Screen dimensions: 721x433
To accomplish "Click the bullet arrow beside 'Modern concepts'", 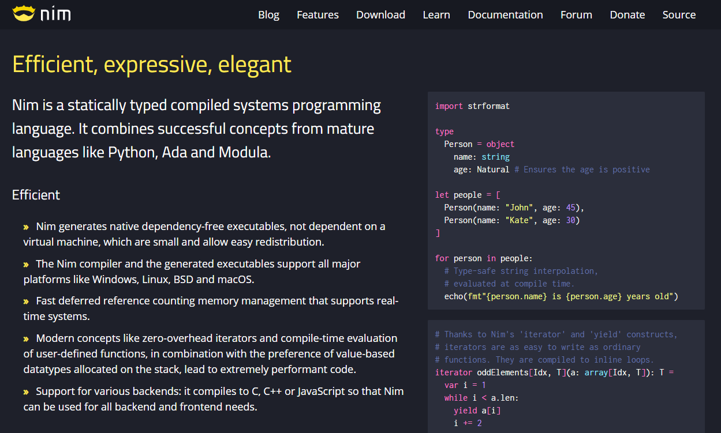I will pos(26,339).
